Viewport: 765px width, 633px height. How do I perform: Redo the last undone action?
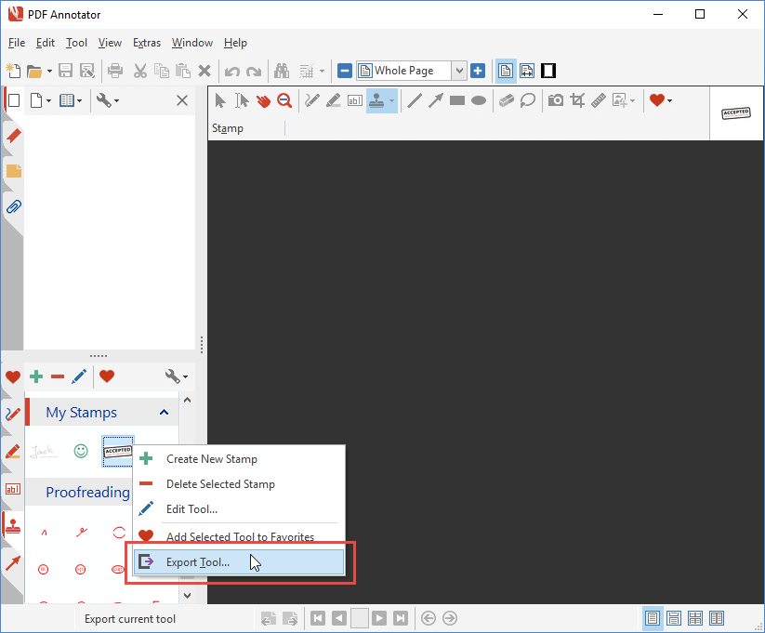pyautogui.click(x=254, y=72)
